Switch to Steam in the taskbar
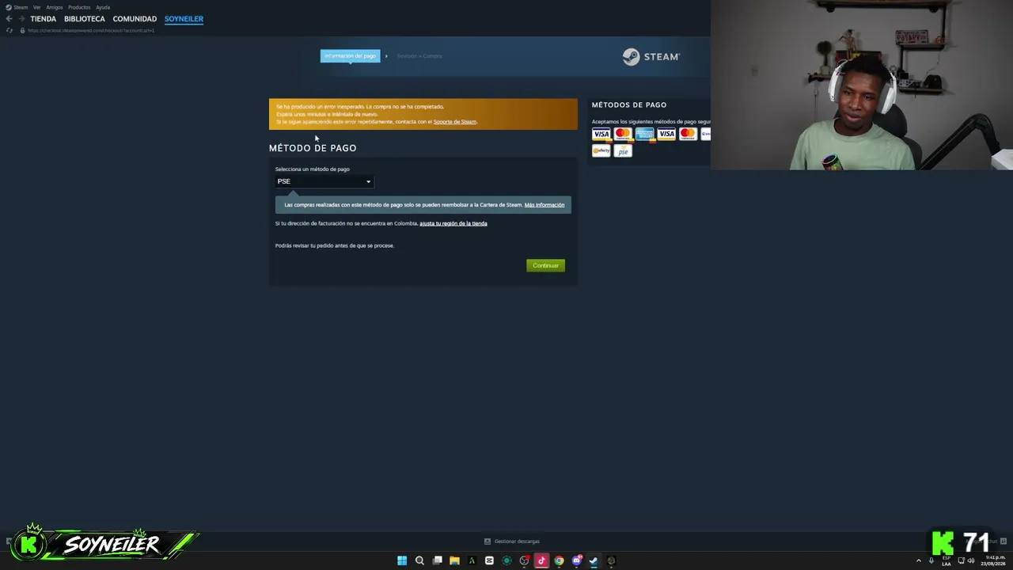 (594, 560)
